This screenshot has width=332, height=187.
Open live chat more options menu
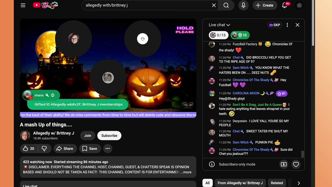pyautogui.click(x=287, y=25)
